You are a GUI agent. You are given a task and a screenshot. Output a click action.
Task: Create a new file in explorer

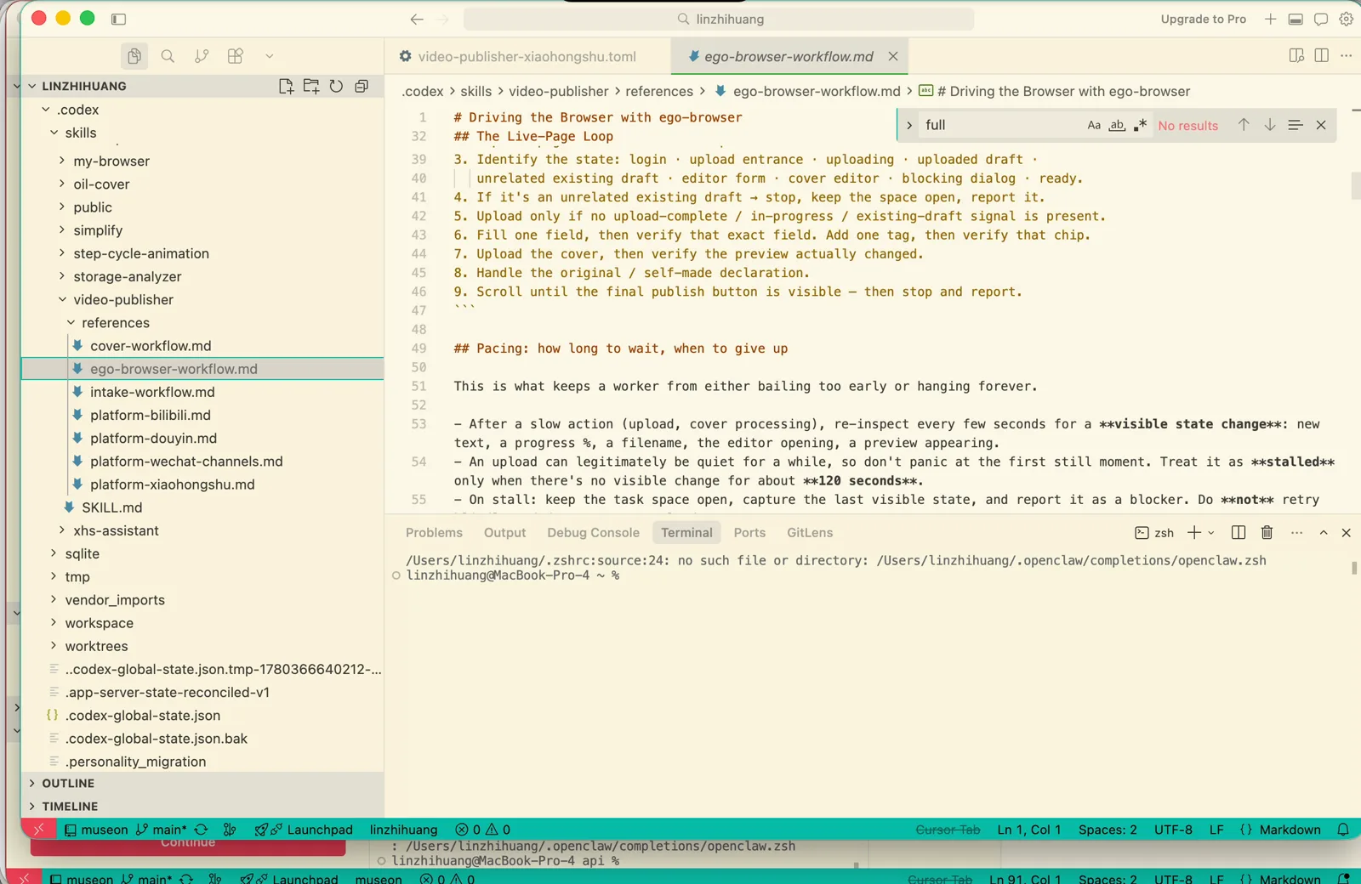286,86
